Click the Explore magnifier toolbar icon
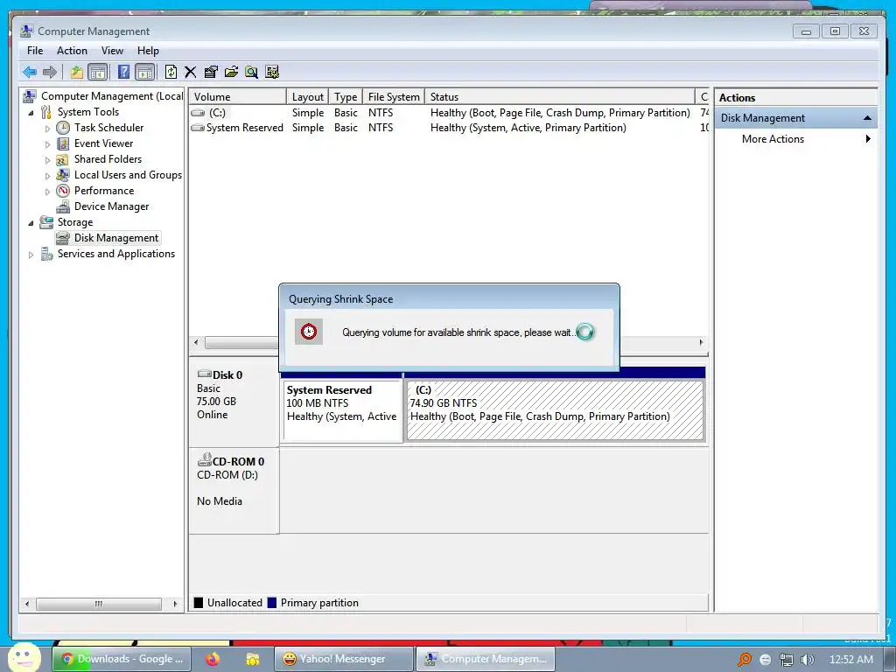This screenshot has width=896, height=672. (251, 72)
